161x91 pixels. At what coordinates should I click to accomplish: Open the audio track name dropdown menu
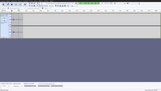5,14
